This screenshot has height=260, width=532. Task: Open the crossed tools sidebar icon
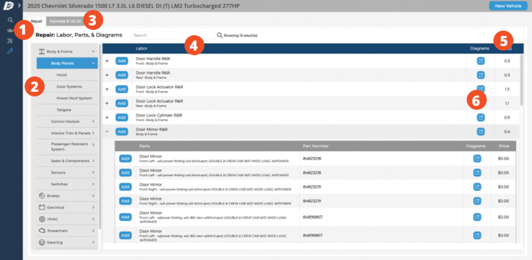pyautogui.click(x=10, y=41)
